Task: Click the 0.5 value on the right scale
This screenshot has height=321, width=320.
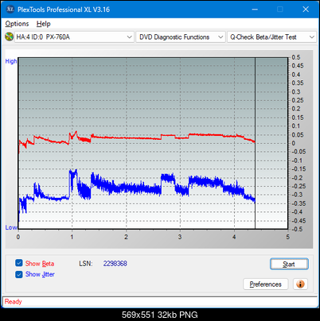Action: click(296, 57)
